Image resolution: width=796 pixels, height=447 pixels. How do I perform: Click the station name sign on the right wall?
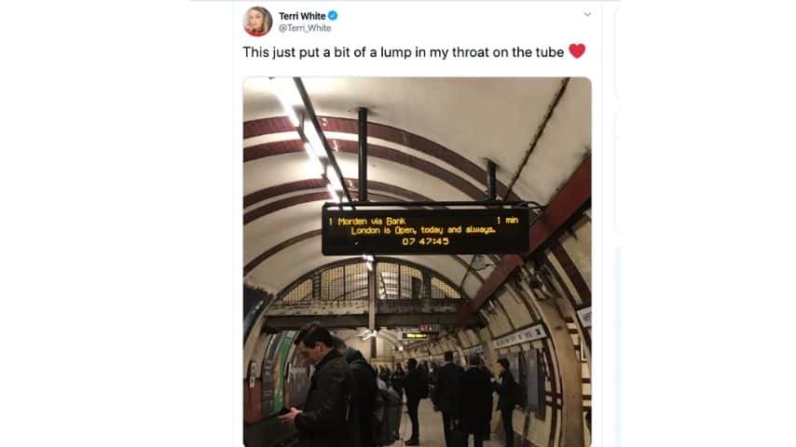pos(519,336)
